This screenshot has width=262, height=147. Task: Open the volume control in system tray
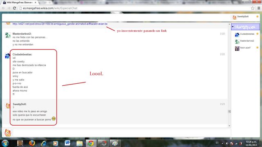(227, 143)
